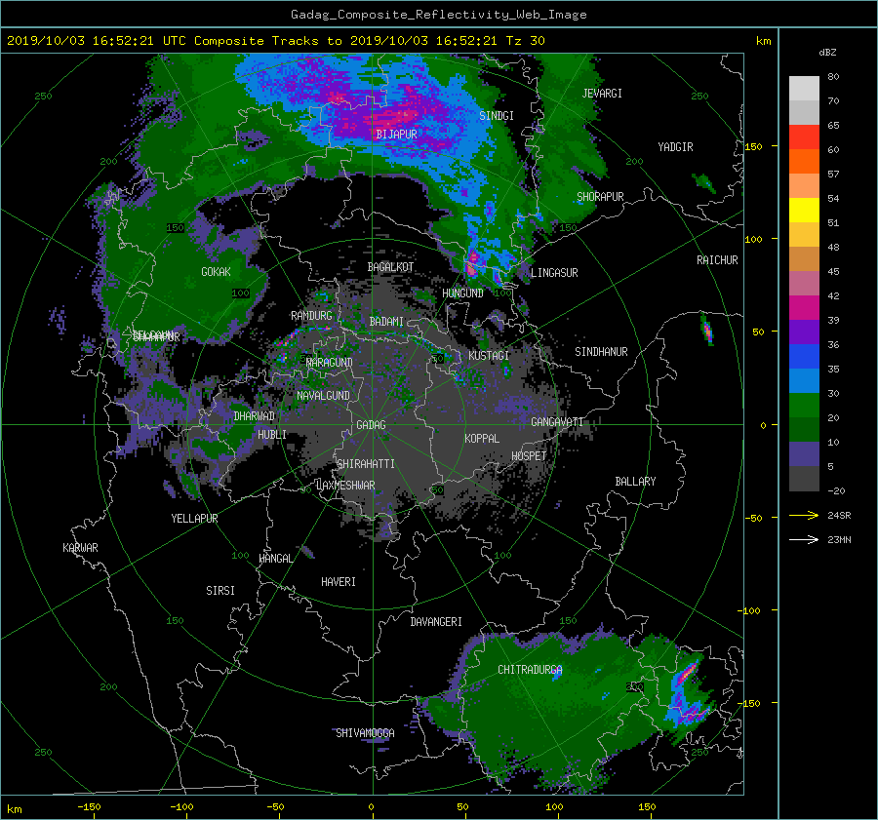Click the YELLAPUR label
The image size is (878, 820).
[x=194, y=519]
